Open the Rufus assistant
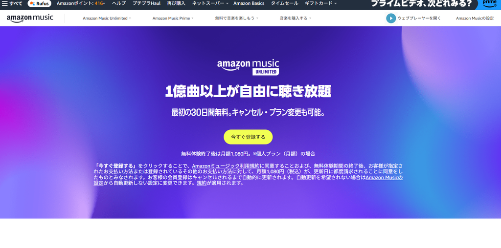The image size is (501, 248). click(x=40, y=3)
